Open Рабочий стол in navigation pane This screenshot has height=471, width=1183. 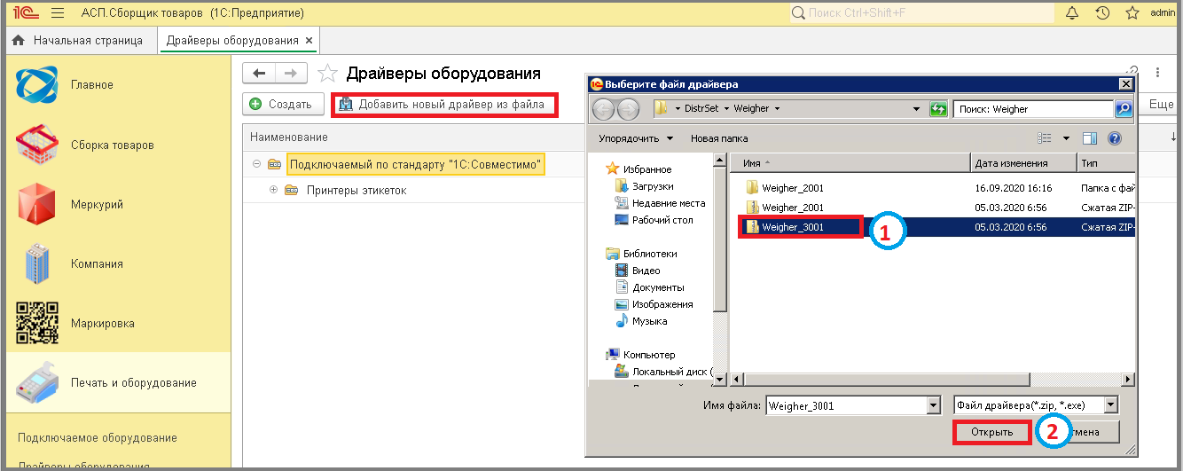[x=654, y=220]
